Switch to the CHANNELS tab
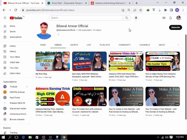The height and width of the screenshot is (140, 187). (145, 45)
